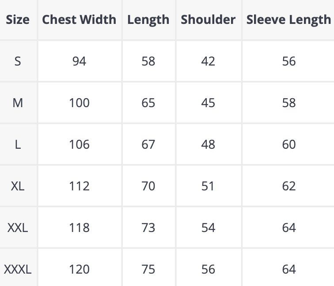Click sleeve length 64 in the XXL row

point(288,228)
